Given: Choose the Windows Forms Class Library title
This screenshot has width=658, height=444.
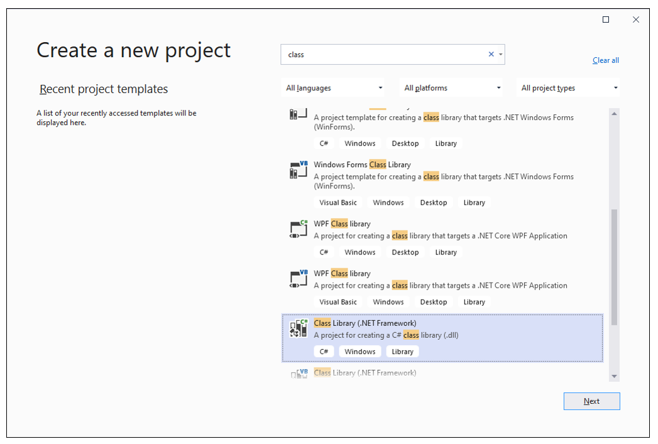Looking at the screenshot, I should pos(362,165).
